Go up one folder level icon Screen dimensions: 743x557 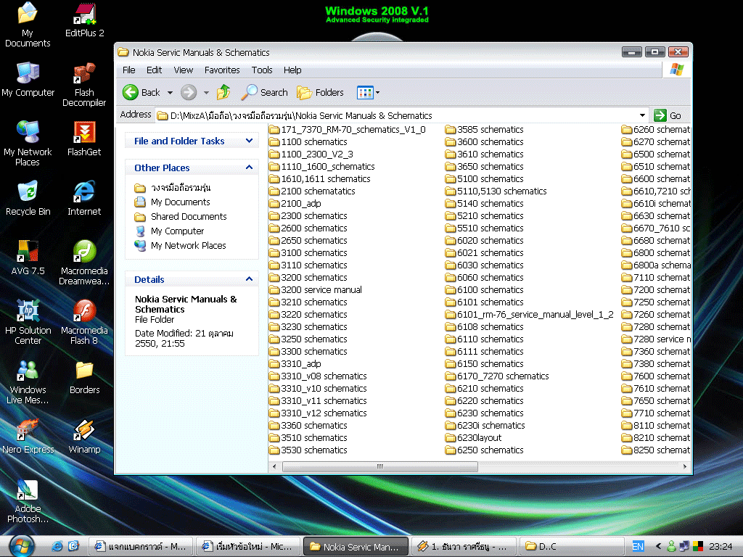tap(223, 92)
